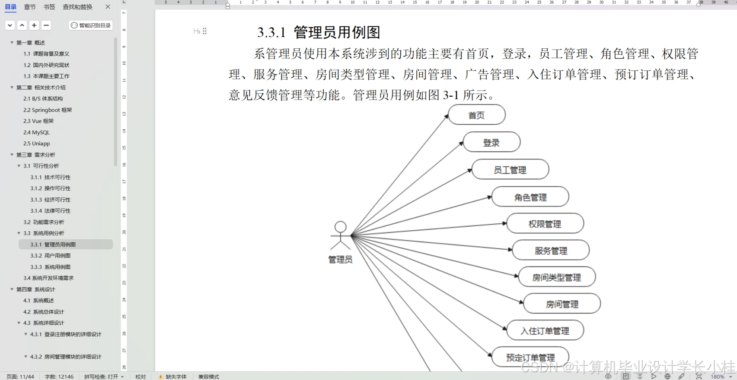Click the collapse chevron-up icon in outline panel
Image resolution: width=737 pixels, height=380 pixels.
tap(22, 25)
